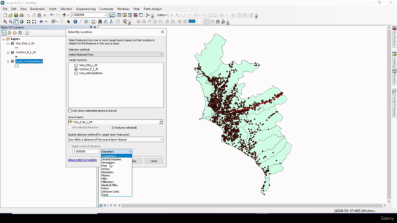
Task: Open ArcToolbox window icon
Action: pos(135,15)
